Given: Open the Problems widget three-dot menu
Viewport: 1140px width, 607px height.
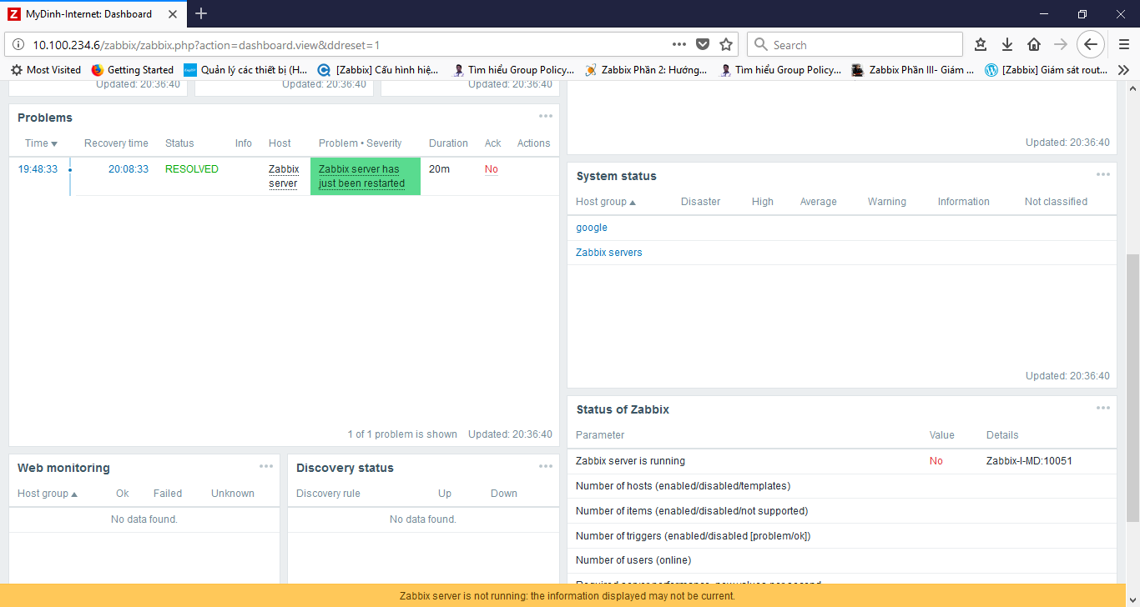Looking at the screenshot, I should 545,117.
